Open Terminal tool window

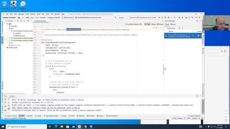click(91, 116)
